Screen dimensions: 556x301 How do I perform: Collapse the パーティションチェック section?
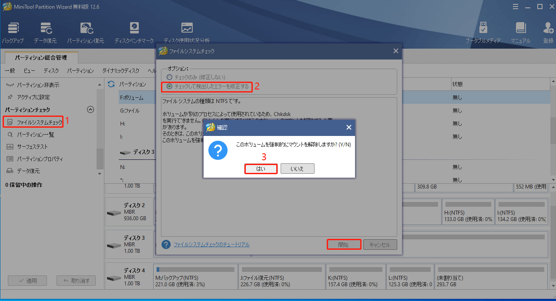(x=90, y=110)
